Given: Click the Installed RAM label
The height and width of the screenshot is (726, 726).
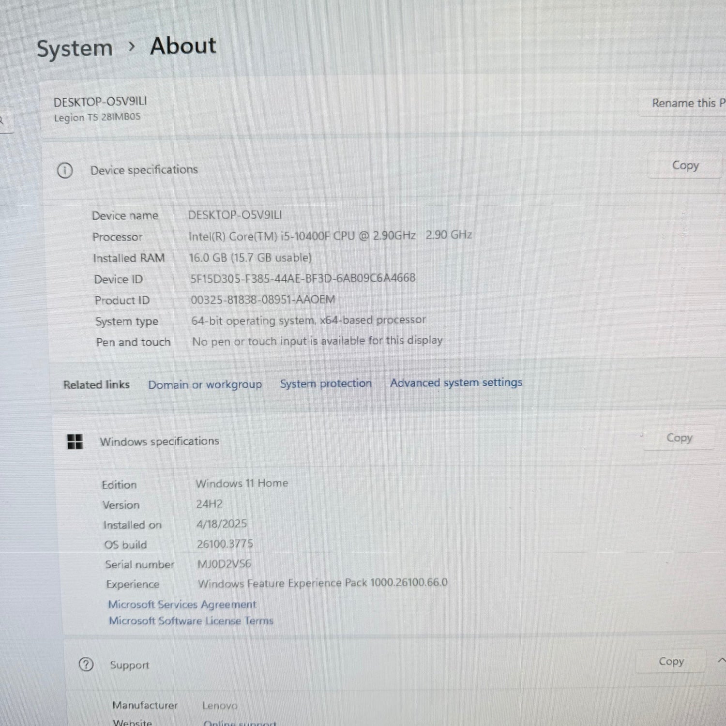Looking at the screenshot, I should click(129, 258).
